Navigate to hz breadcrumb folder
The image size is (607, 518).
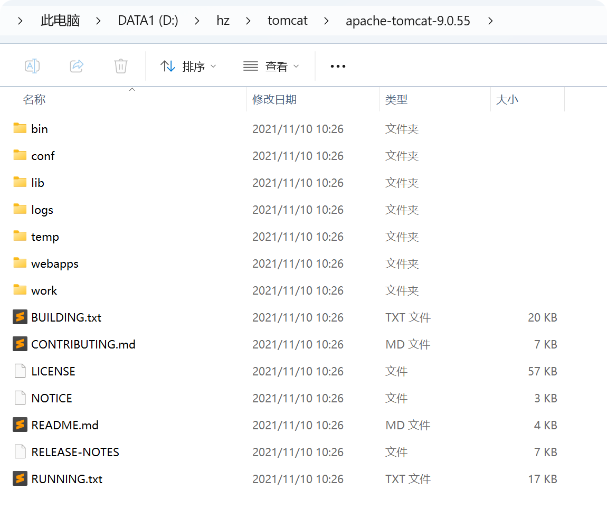(x=223, y=21)
